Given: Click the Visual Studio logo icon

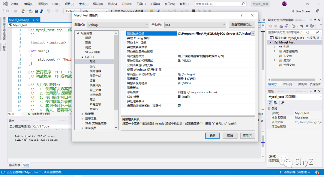Looking at the screenshot, I should tap(5, 4).
